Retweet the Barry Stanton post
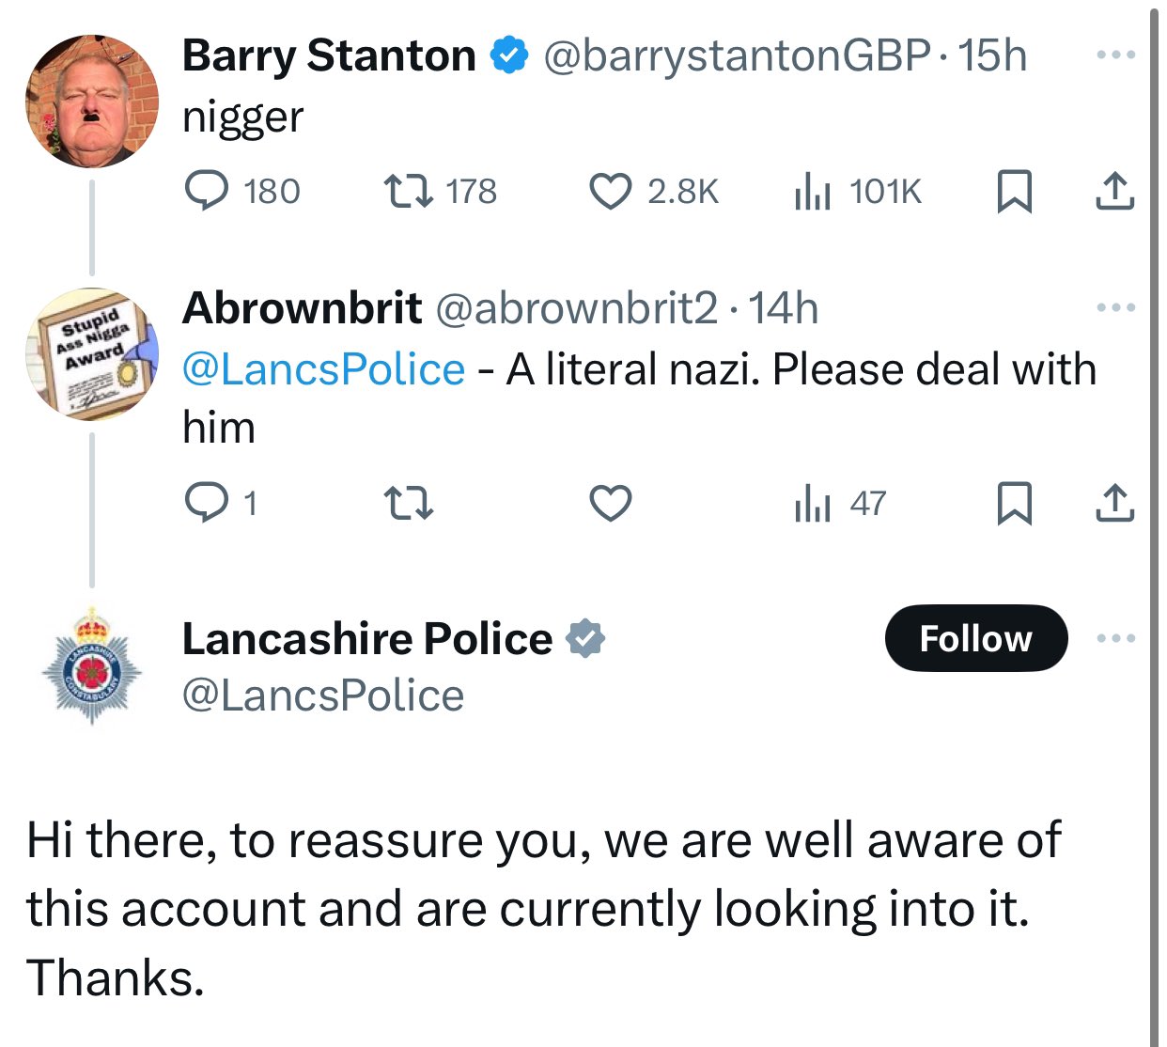 410,192
